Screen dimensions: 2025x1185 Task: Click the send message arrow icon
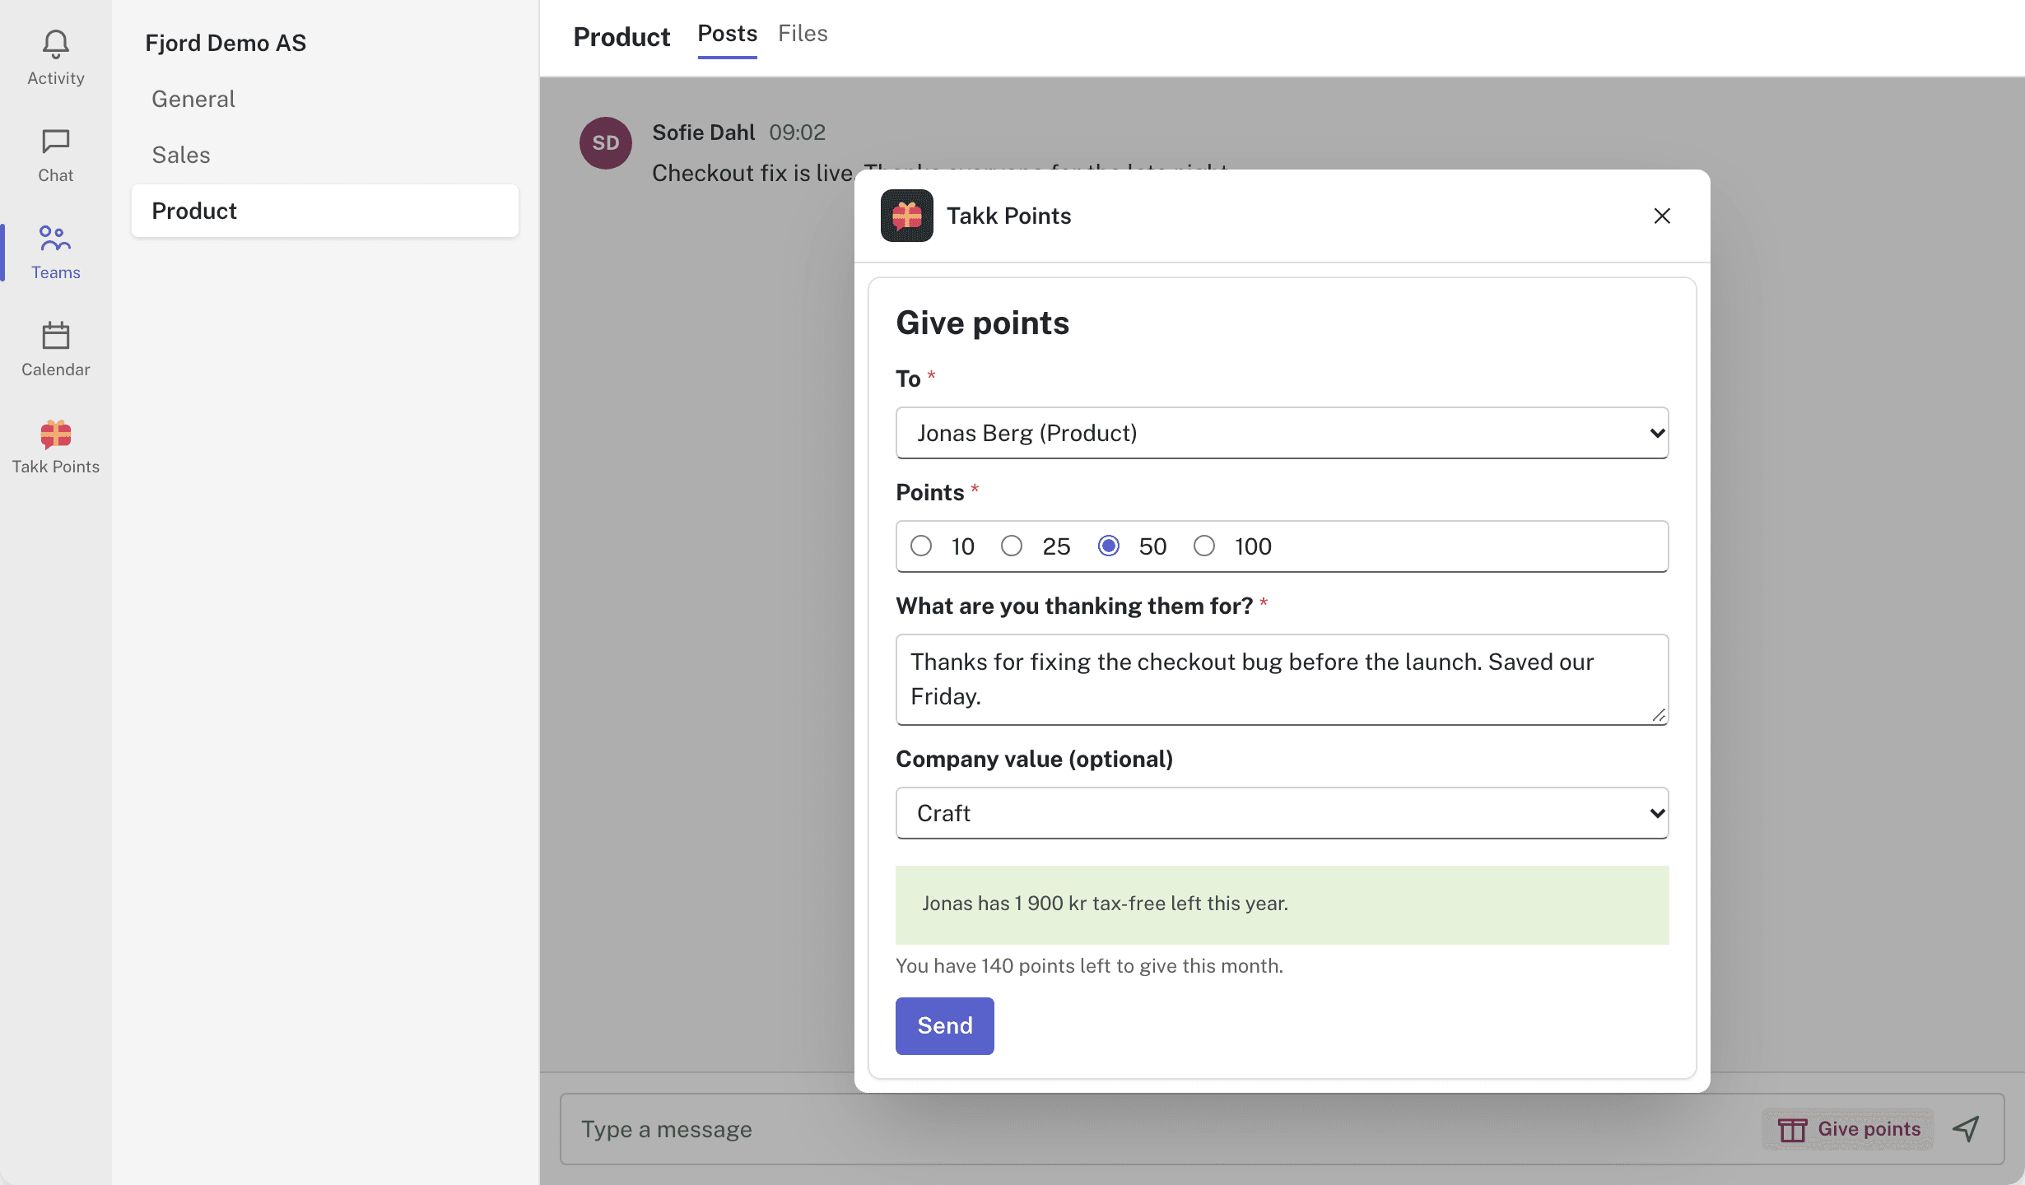tap(1967, 1129)
